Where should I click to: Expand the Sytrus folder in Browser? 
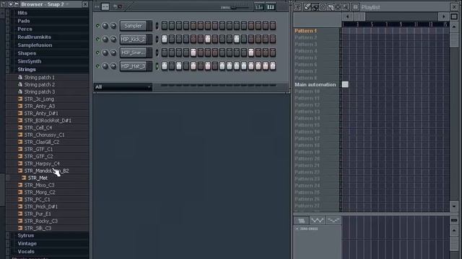coord(26,235)
